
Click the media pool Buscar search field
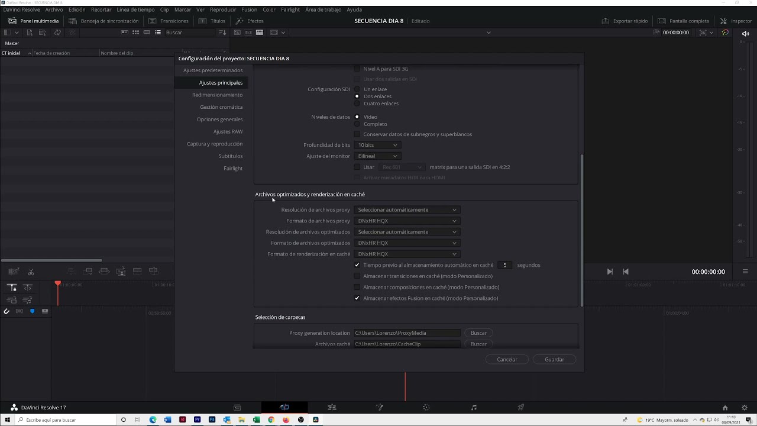(x=189, y=33)
